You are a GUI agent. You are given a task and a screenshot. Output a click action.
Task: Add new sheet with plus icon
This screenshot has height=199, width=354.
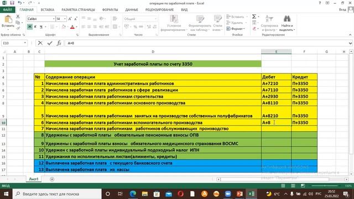[52, 179]
